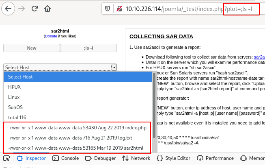Image resolution: width=265 pixels, height=168 pixels.
Task: Click the New button
Action: (31, 48)
